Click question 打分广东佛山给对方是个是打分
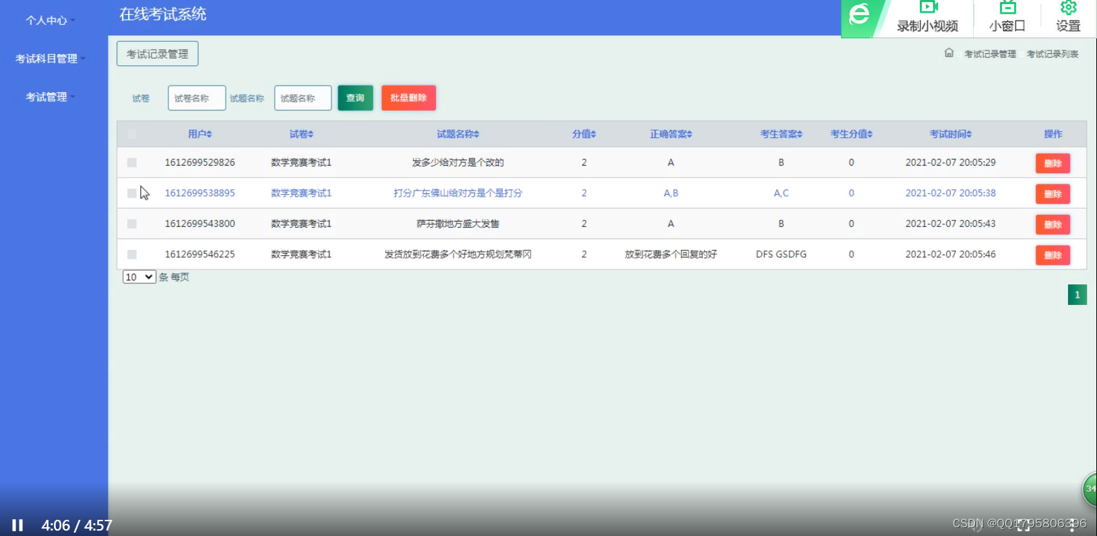1097x536 pixels. (x=458, y=193)
